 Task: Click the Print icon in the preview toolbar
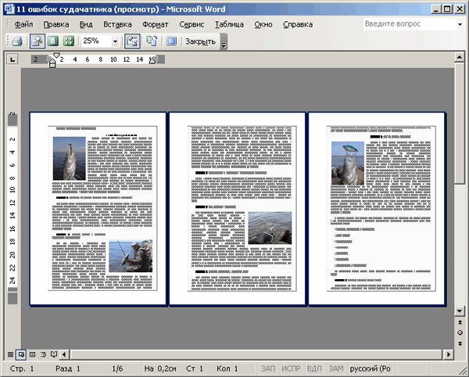coord(17,41)
